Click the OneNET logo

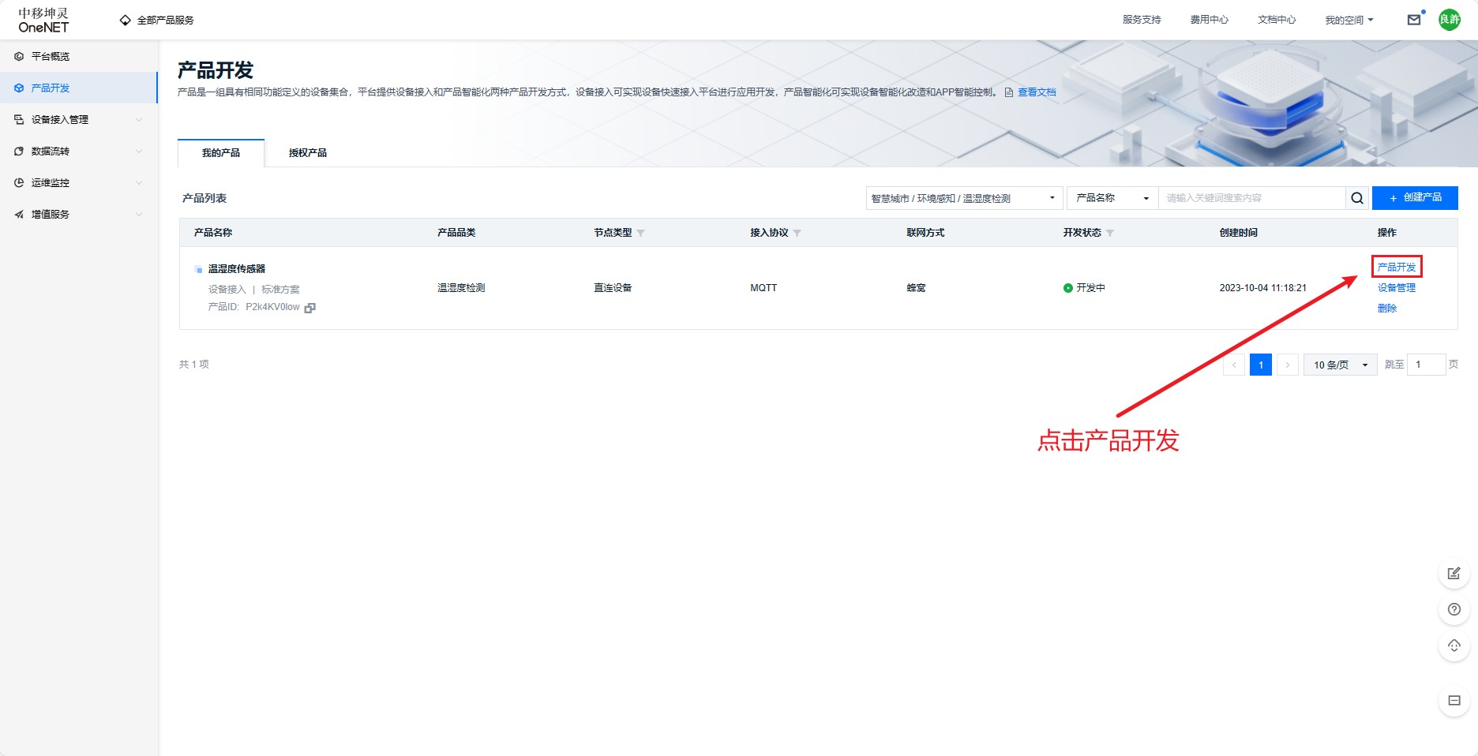pyautogui.click(x=43, y=21)
